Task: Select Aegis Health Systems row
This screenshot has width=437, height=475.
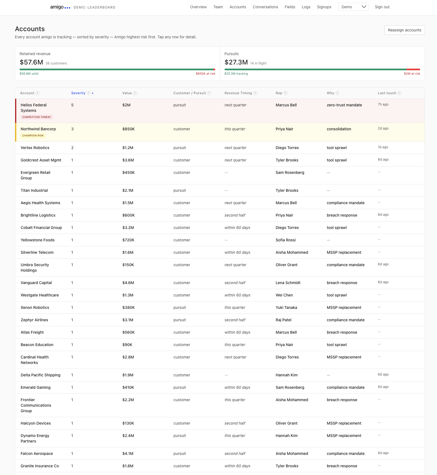Action: 220,203
